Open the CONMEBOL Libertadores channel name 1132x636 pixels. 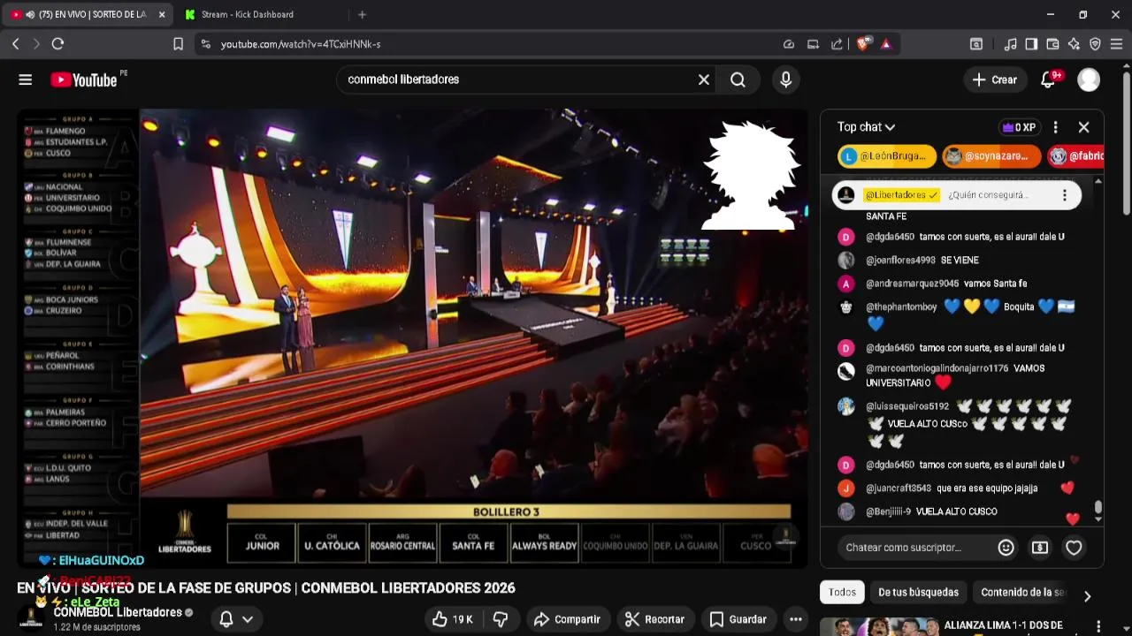tap(118, 612)
